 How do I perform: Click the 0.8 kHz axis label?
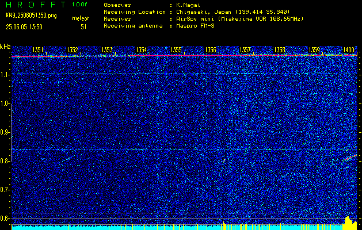click(x=5, y=161)
